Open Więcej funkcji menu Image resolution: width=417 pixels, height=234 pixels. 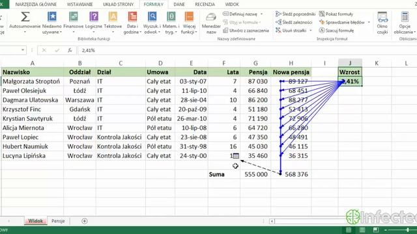tap(189, 23)
